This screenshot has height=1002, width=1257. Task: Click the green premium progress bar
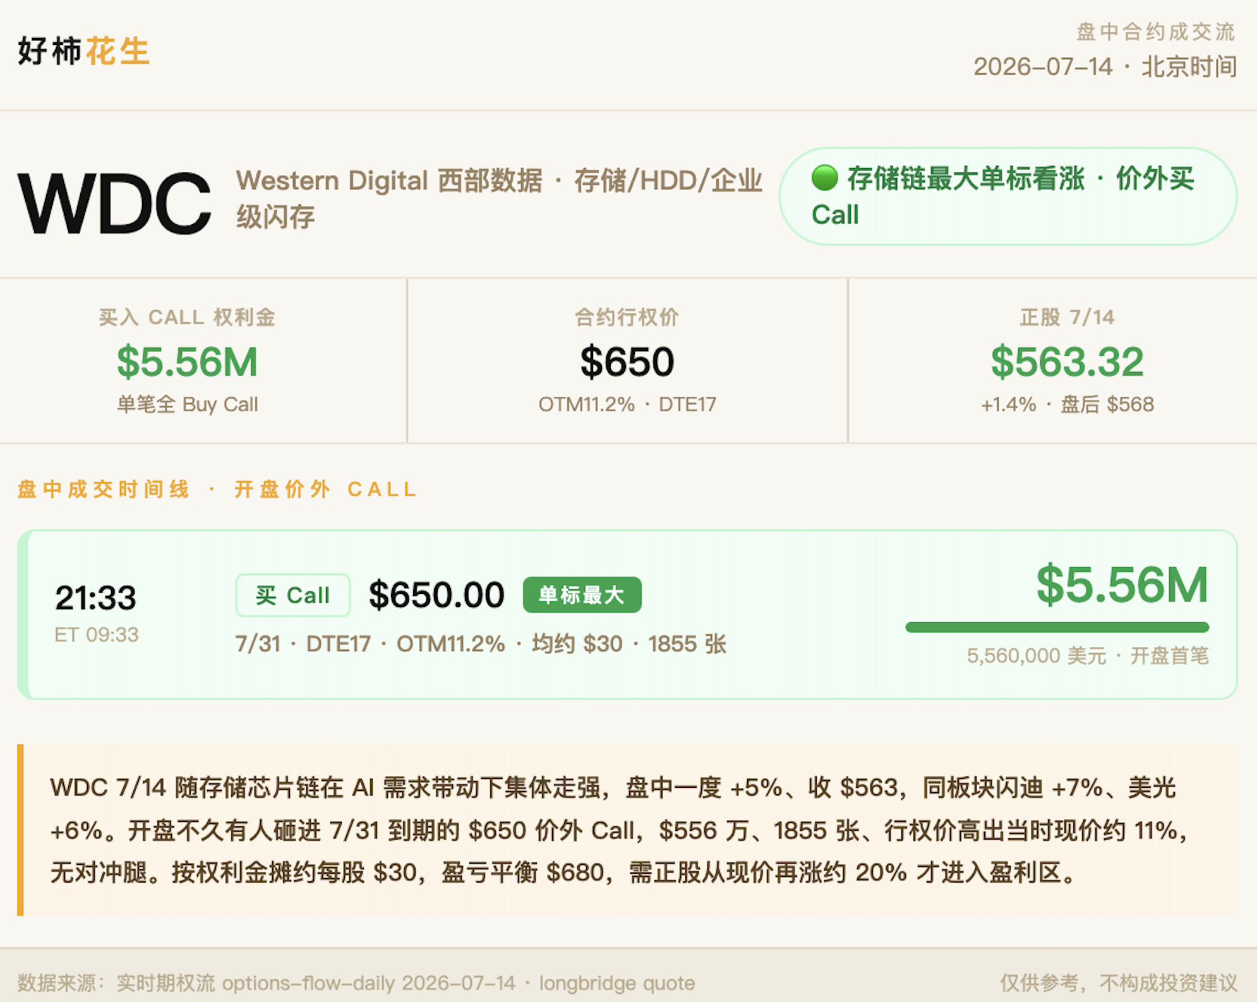coord(1057,627)
